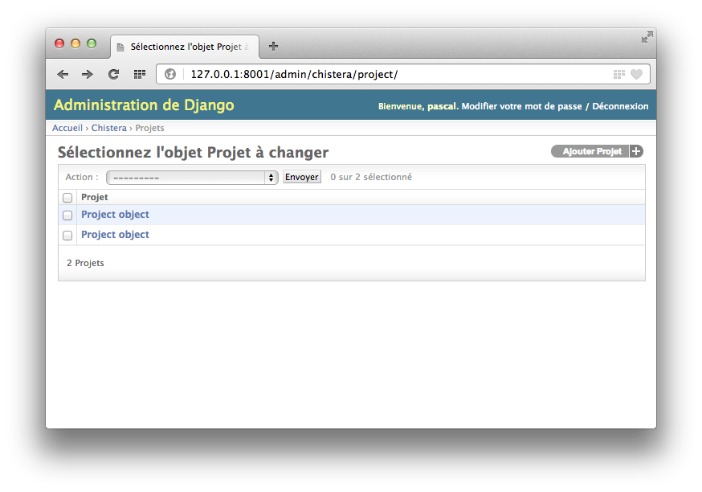Image resolution: width=702 pixels, height=492 pixels.
Task: Go back to the previous page
Action: (x=63, y=75)
